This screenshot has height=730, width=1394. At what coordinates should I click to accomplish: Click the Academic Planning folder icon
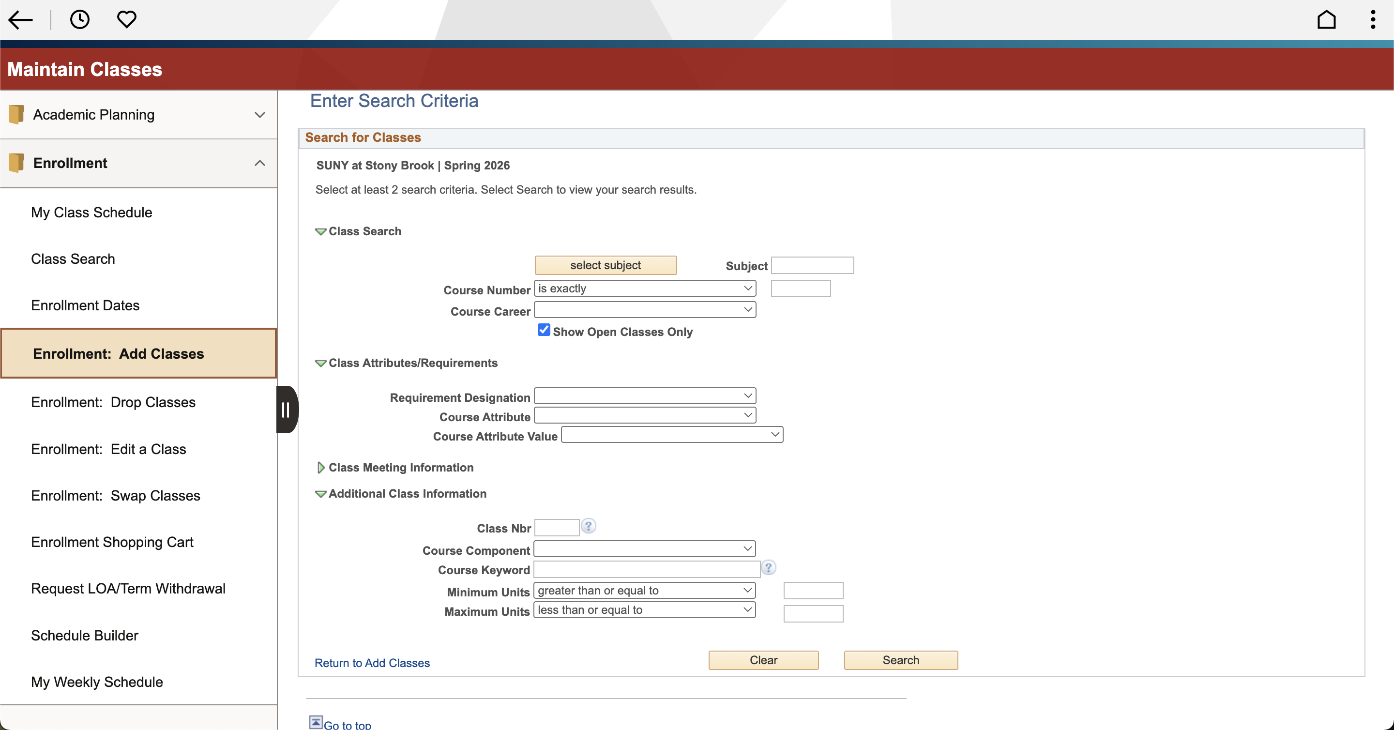tap(16, 114)
